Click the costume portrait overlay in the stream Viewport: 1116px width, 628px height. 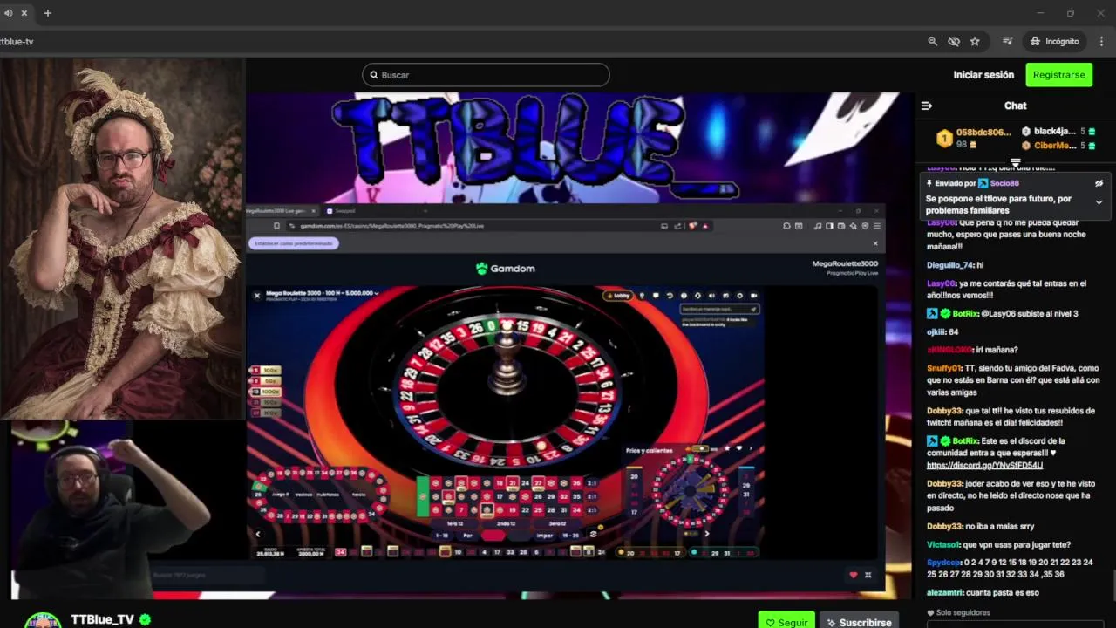point(122,239)
